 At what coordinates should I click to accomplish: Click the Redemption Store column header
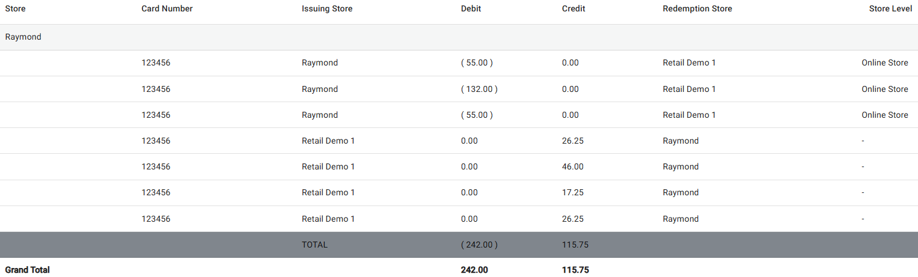coord(697,9)
